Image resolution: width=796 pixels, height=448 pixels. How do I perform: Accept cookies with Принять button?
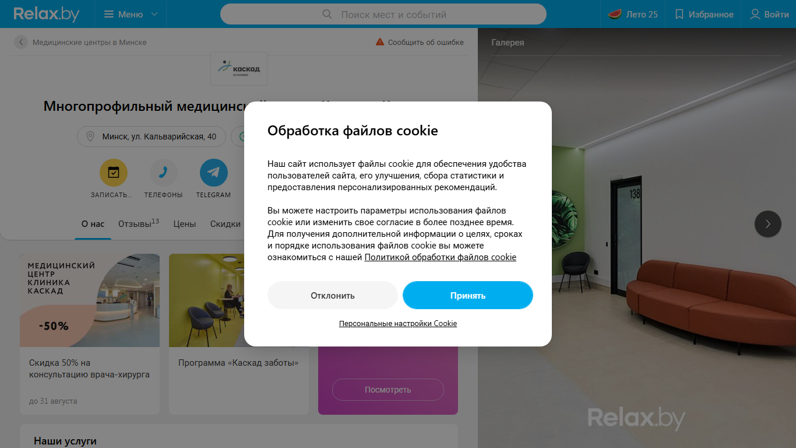pyautogui.click(x=468, y=295)
